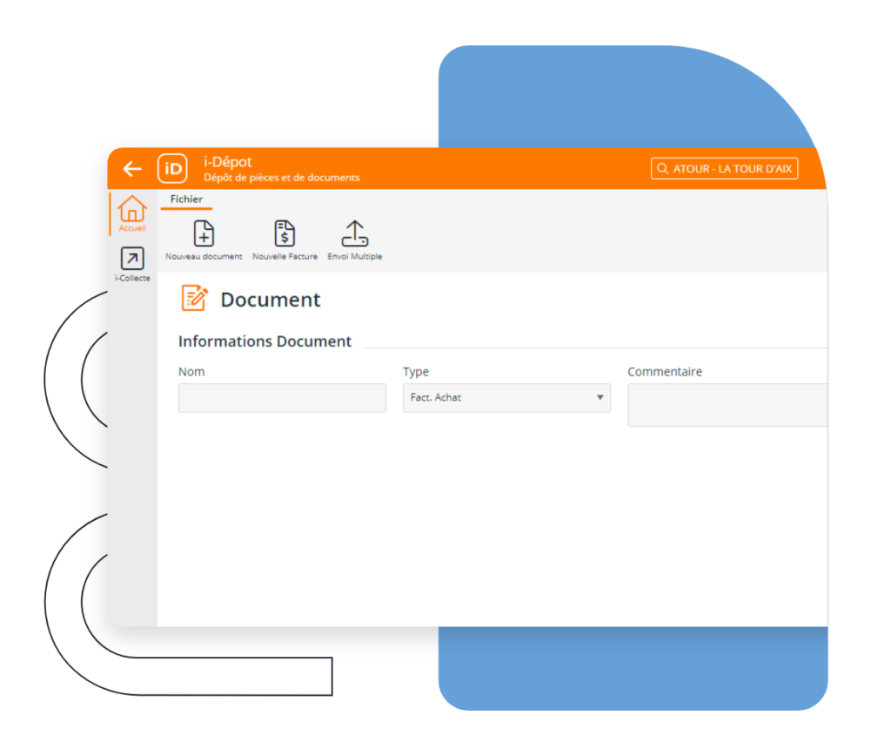The height and width of the screenshot is (756, 891).
Task: Click the Dépôt de pièces et de documents subtitle
Action: pos(281,178)
